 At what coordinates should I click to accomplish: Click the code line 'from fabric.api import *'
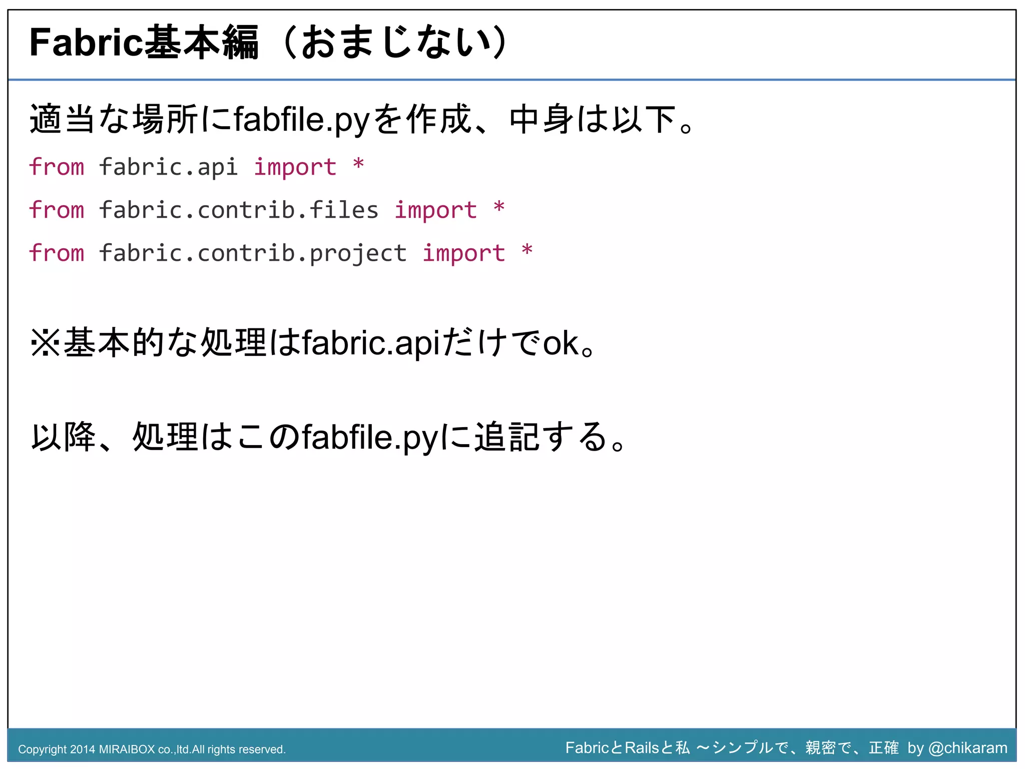coord(196,167)
